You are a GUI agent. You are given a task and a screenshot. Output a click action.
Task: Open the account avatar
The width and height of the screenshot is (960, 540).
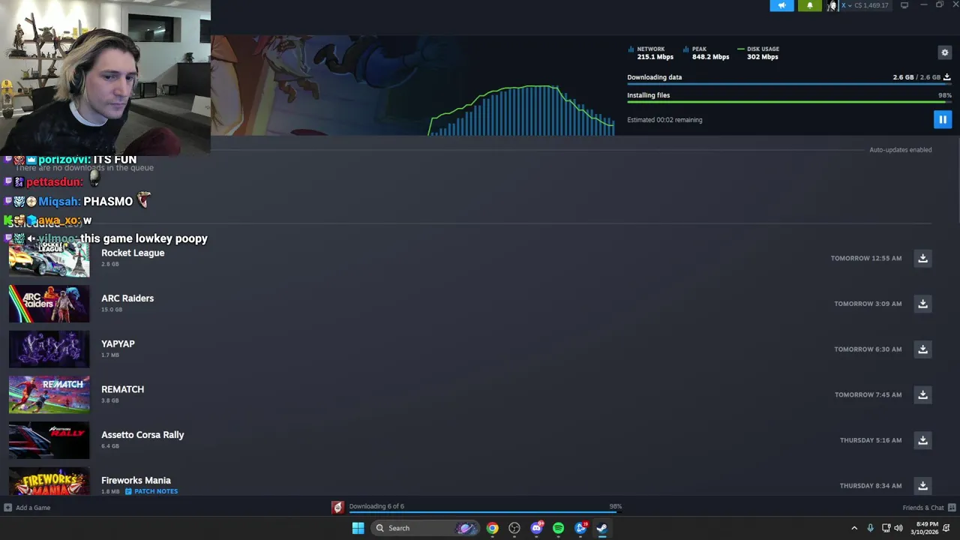point(832,5)
